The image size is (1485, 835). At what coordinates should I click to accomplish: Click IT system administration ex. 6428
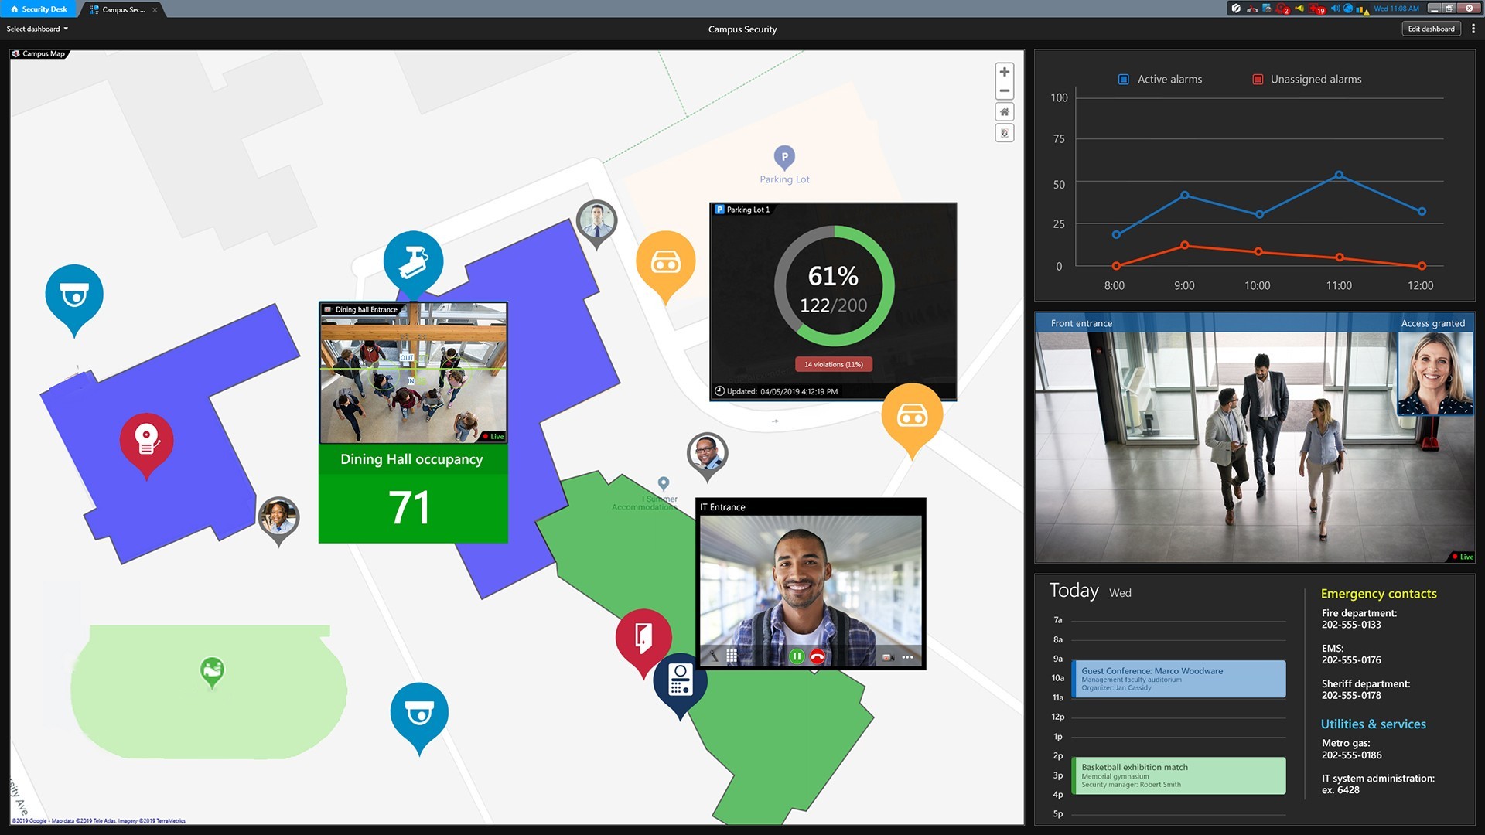(1377, 784)
